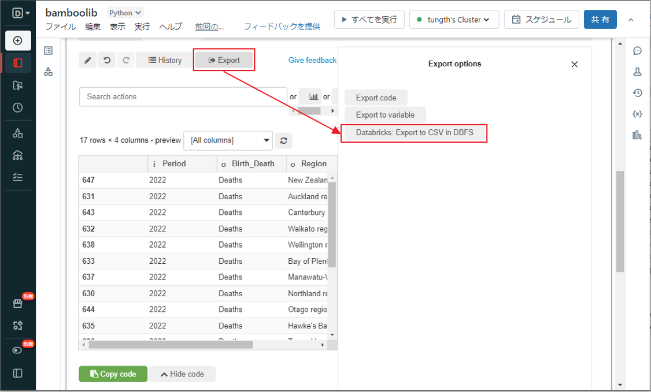Viewport: 651px width, 392px height.
Task: Click into the Search actions field
Action: point(183,97)
